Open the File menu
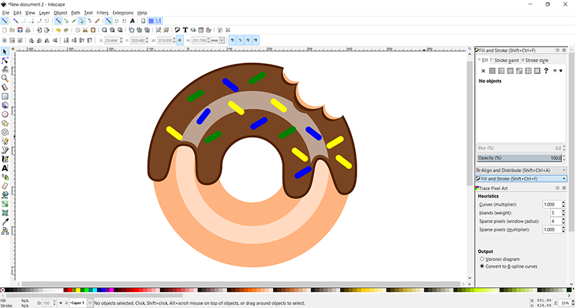Viewport: 575px width, 308px height. (6, 13)
